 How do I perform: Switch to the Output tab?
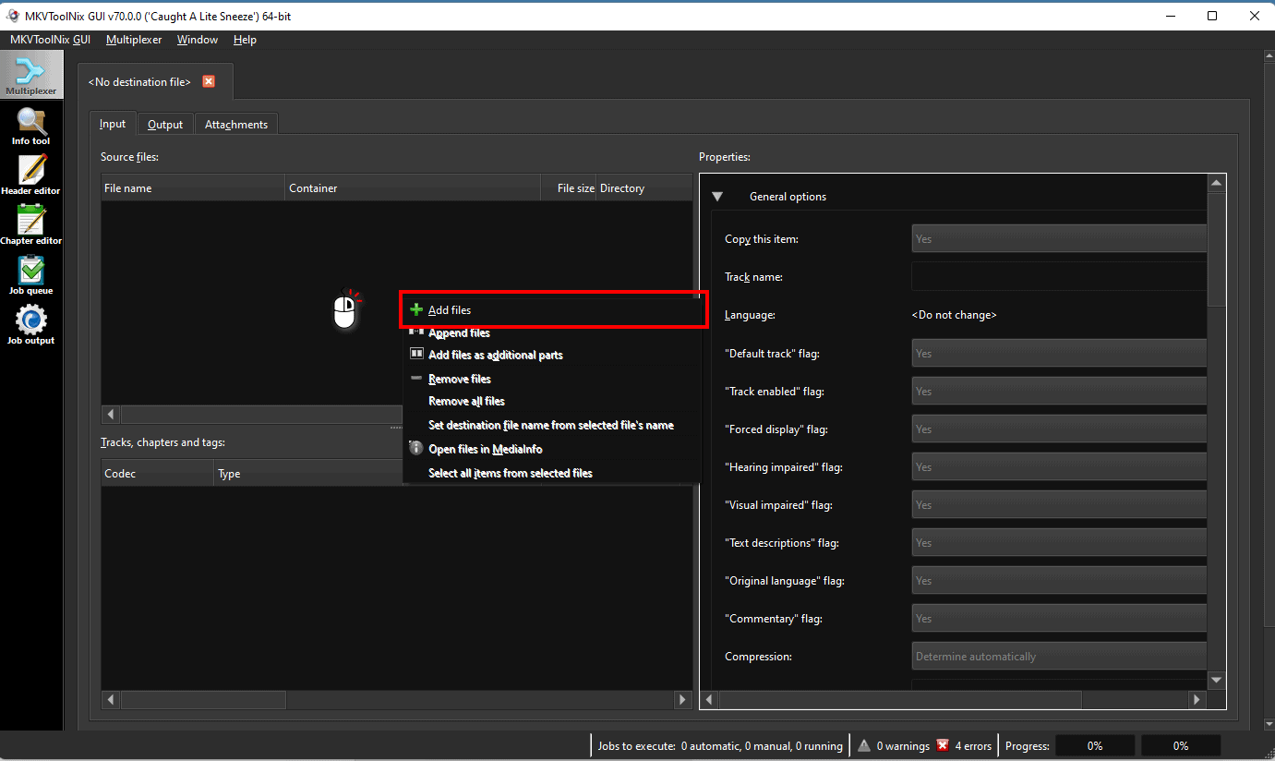pyautogui.click(x=165, y=125)
